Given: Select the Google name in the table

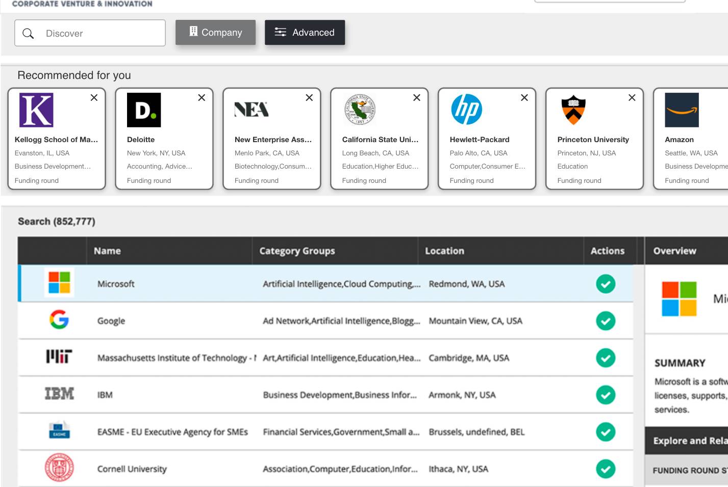Looking at the screenshot, I should point(111,321).
